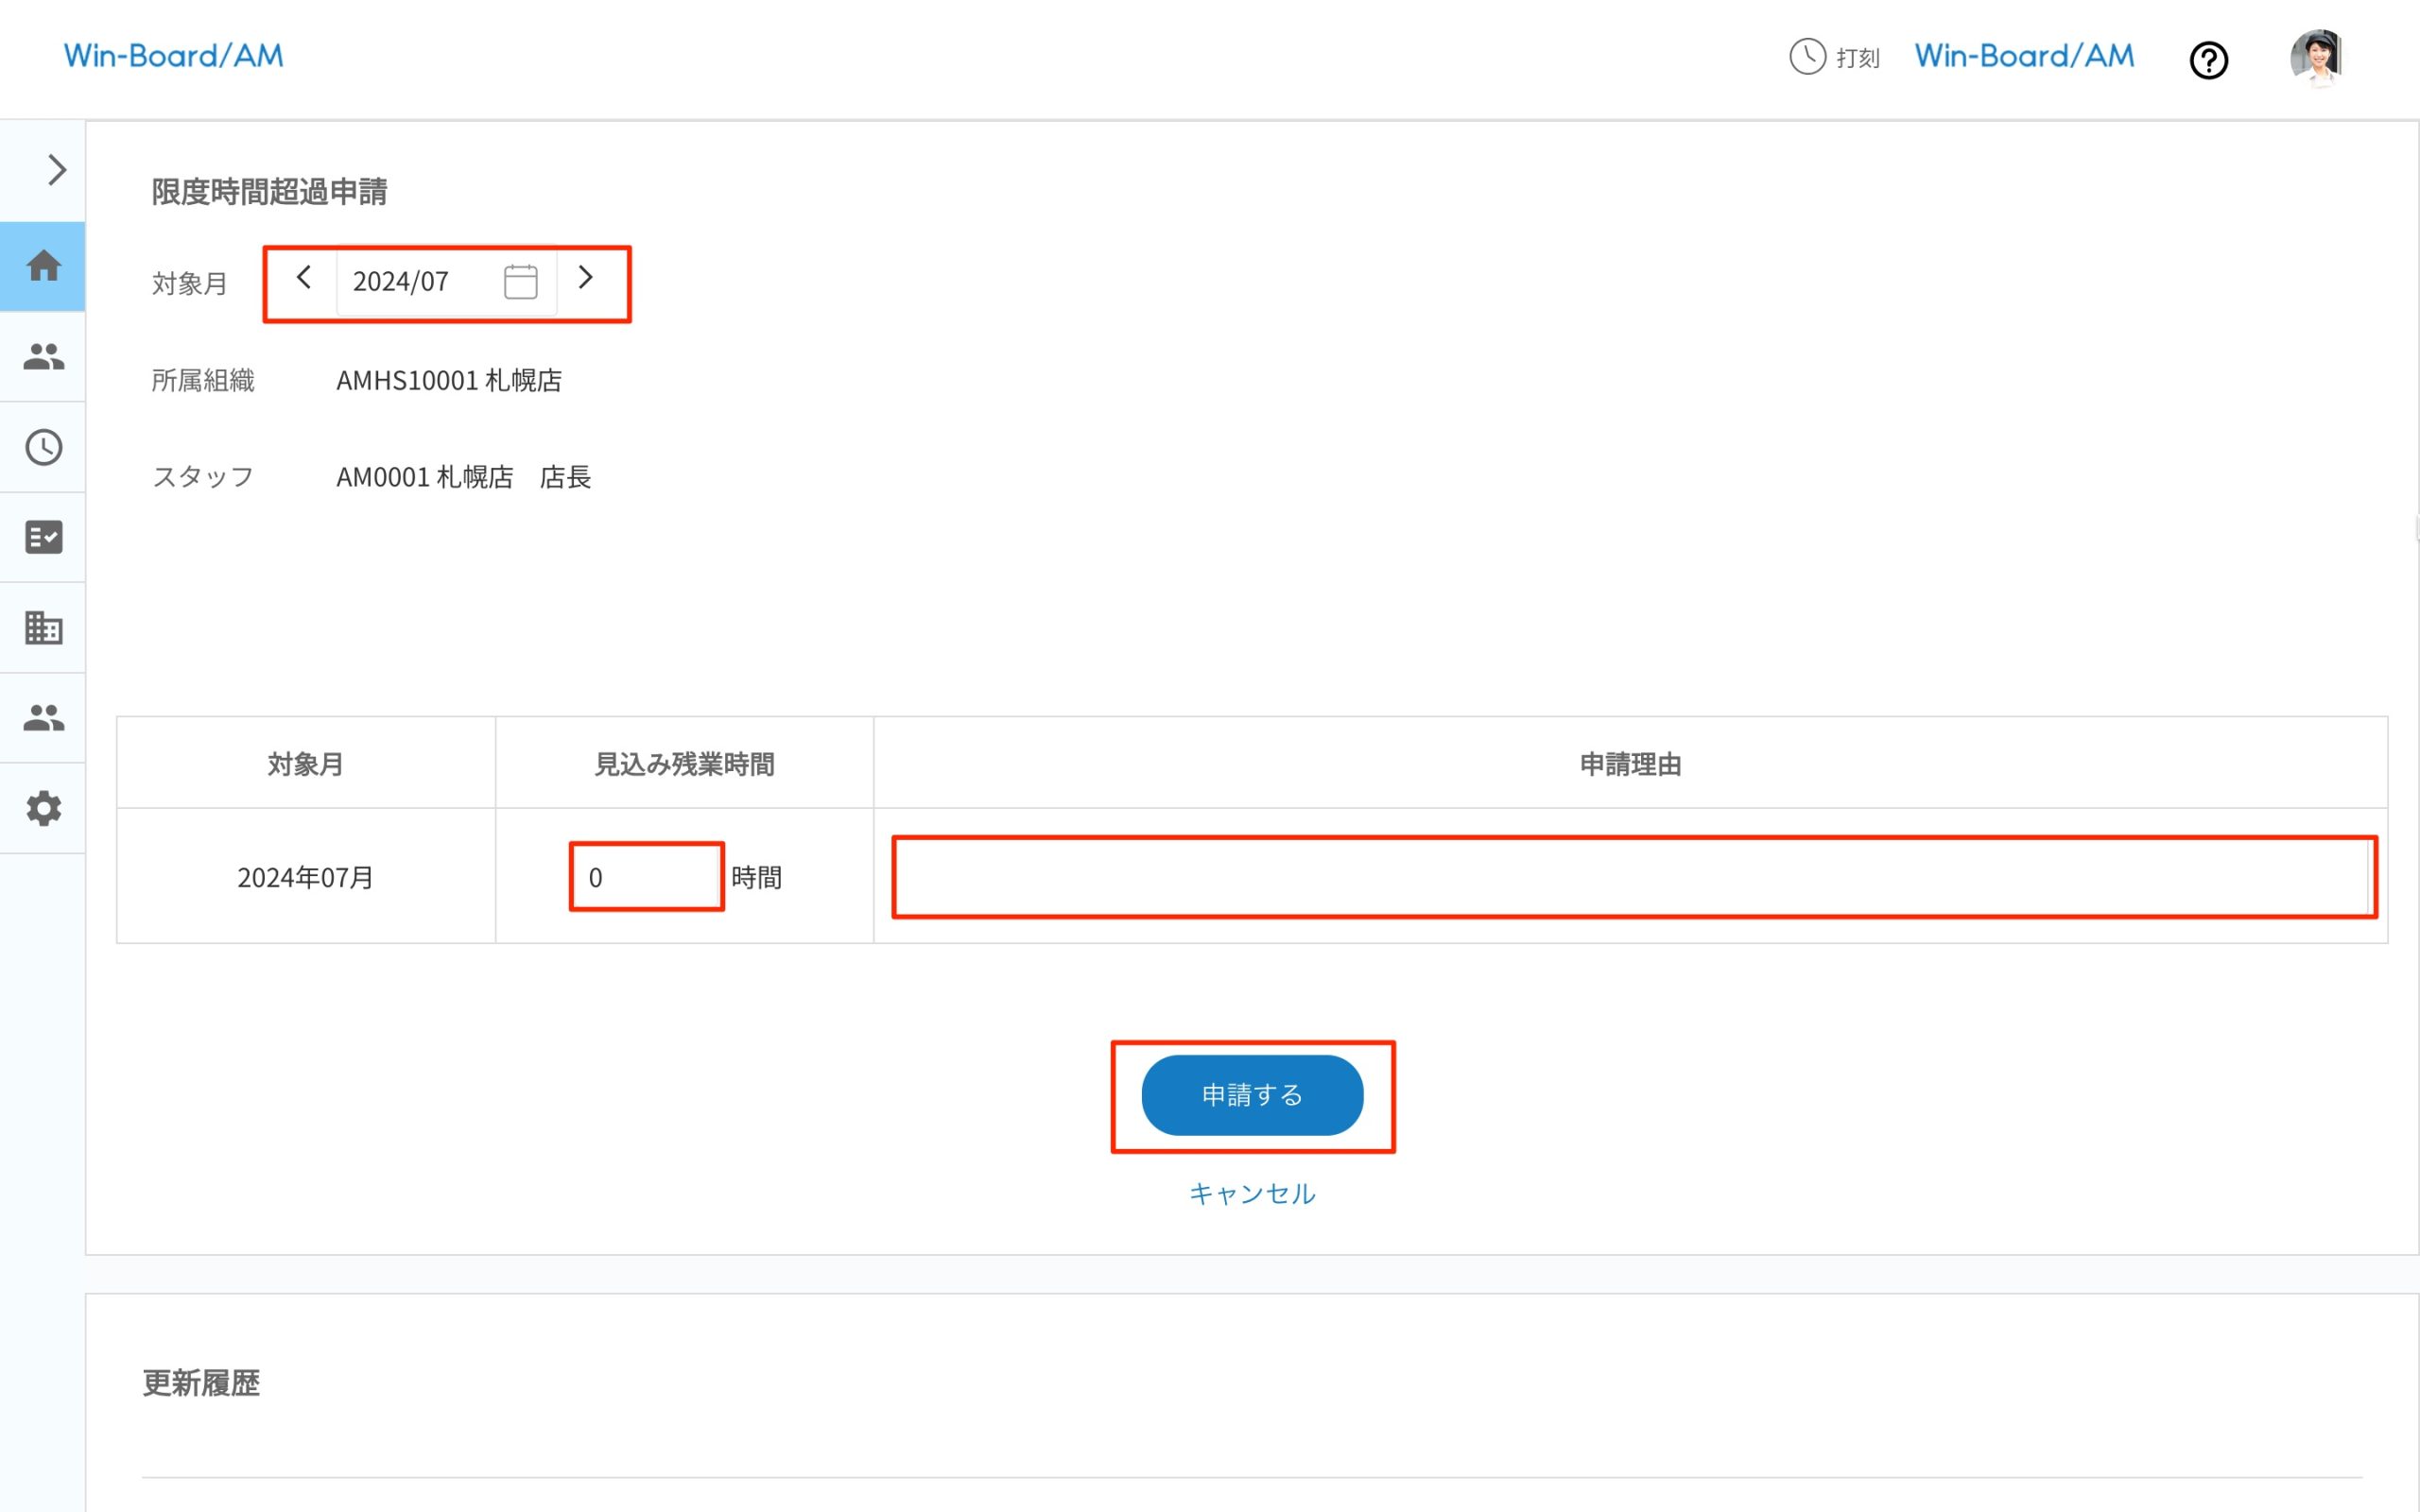Click the キャンセル link
The image size is (2420, 1512).
pos(1252,1192)
